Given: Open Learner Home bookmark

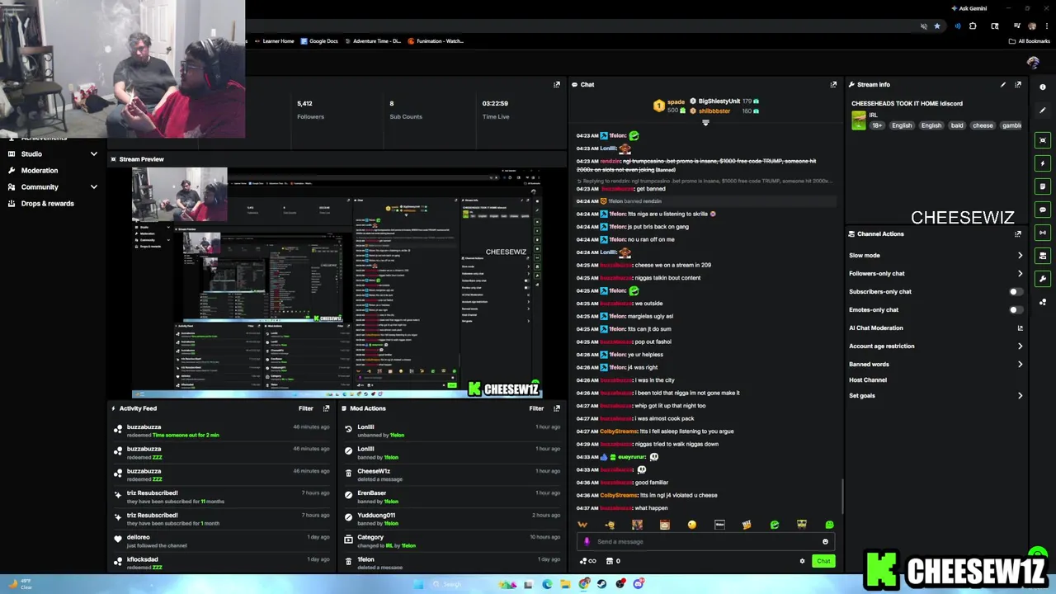Looking at the screenshot, I should click(274, 41).
